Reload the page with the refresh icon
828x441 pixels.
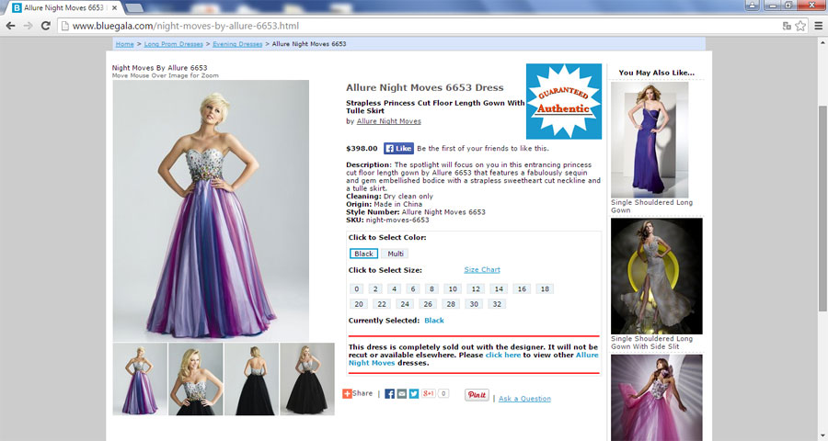click(47, 26)
